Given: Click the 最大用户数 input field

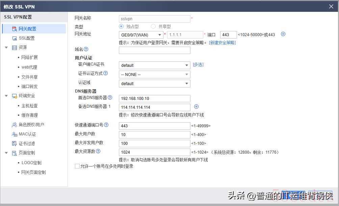Looking at the screenshot, I should click(x=154, y=134).
